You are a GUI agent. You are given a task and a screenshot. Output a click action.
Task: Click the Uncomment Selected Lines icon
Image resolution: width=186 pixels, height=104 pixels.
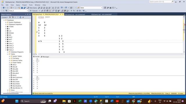coord(74,11)
